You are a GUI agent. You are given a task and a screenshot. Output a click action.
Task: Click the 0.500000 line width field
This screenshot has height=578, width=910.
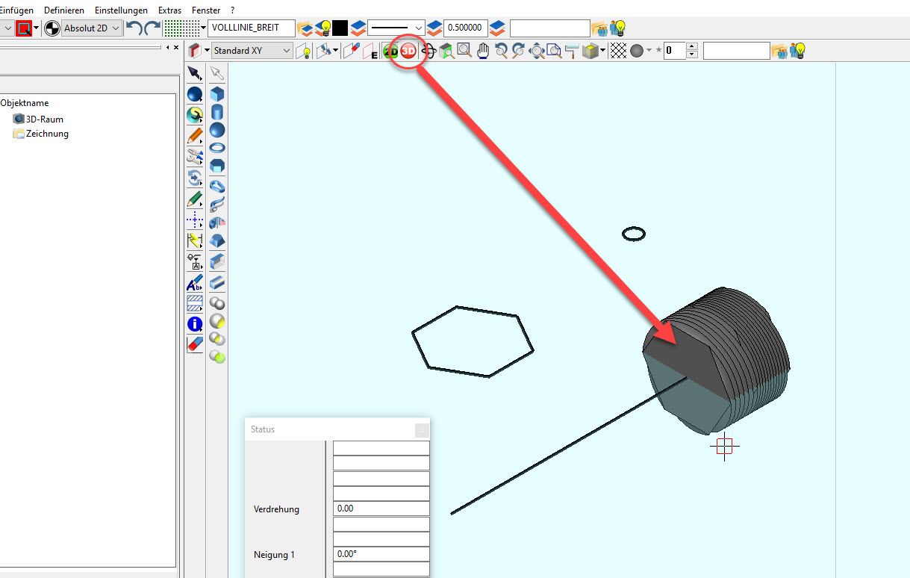[x=466, y=28]
